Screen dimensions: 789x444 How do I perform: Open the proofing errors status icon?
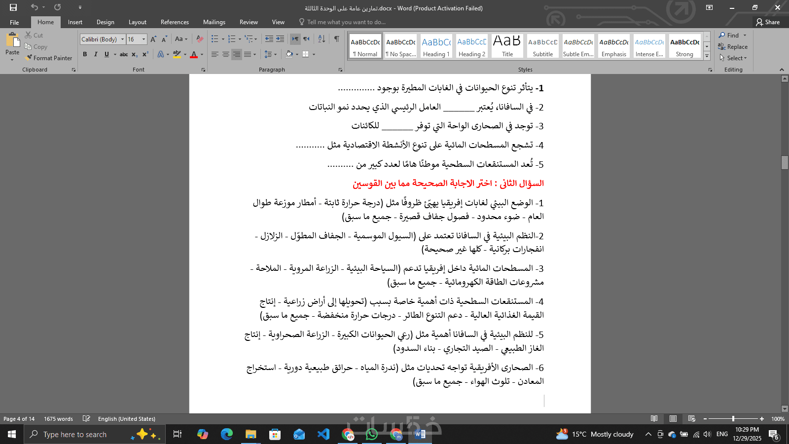(86, 419)
